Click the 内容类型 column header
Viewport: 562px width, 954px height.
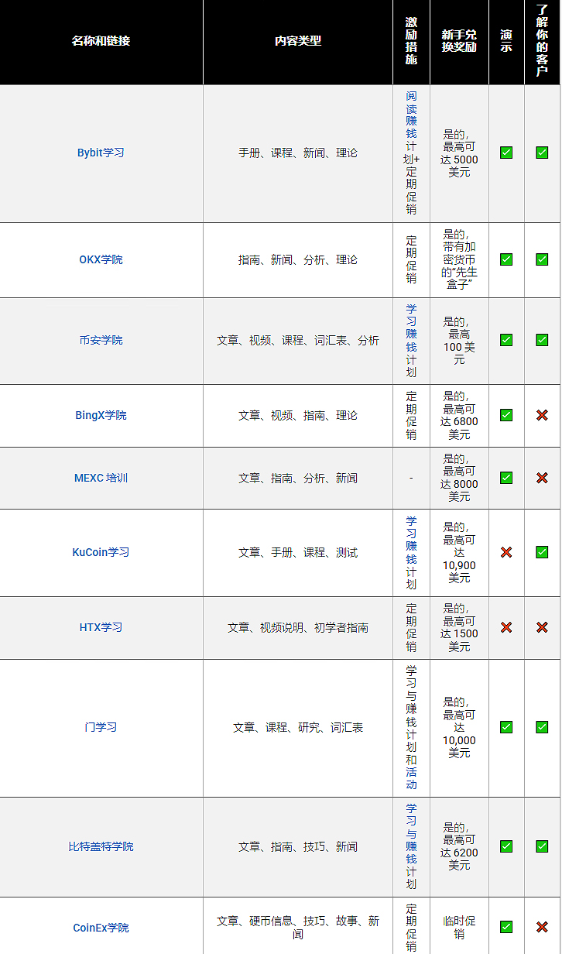tap(298, 41)
